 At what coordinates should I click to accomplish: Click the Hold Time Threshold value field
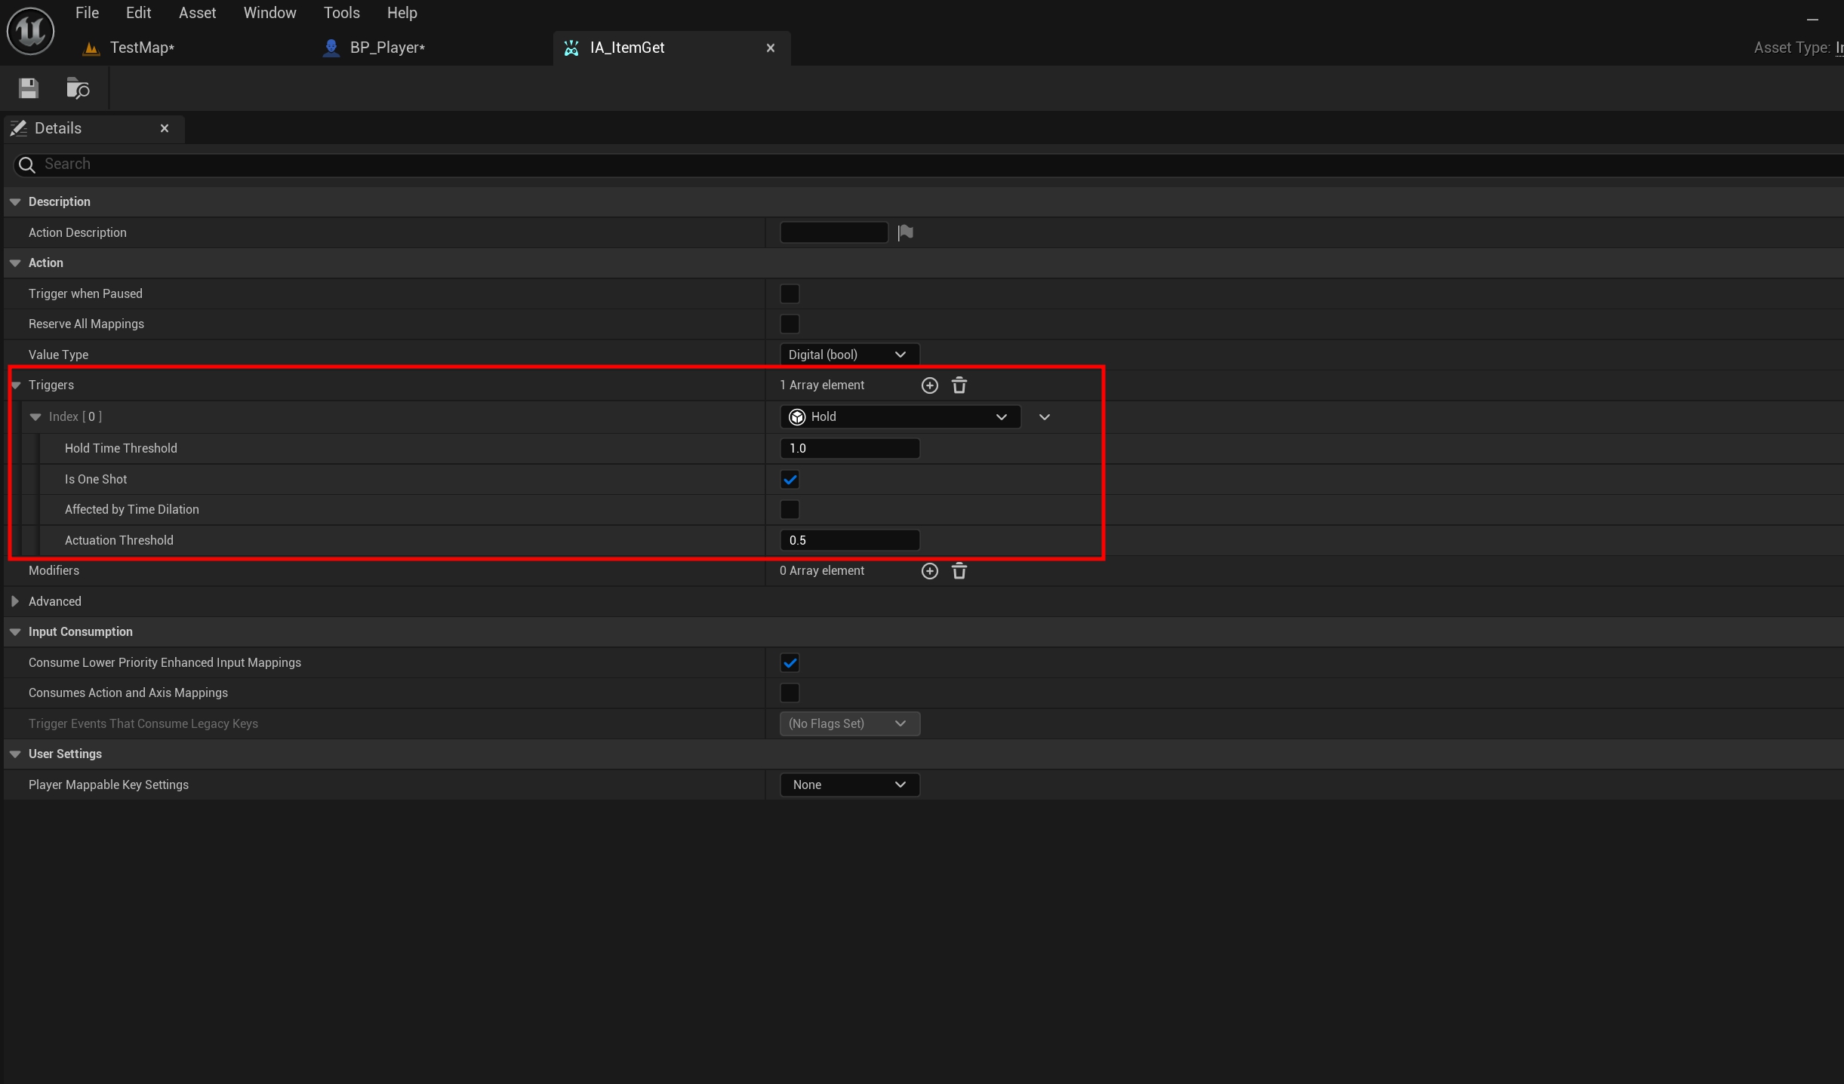(x=848, y=449)
